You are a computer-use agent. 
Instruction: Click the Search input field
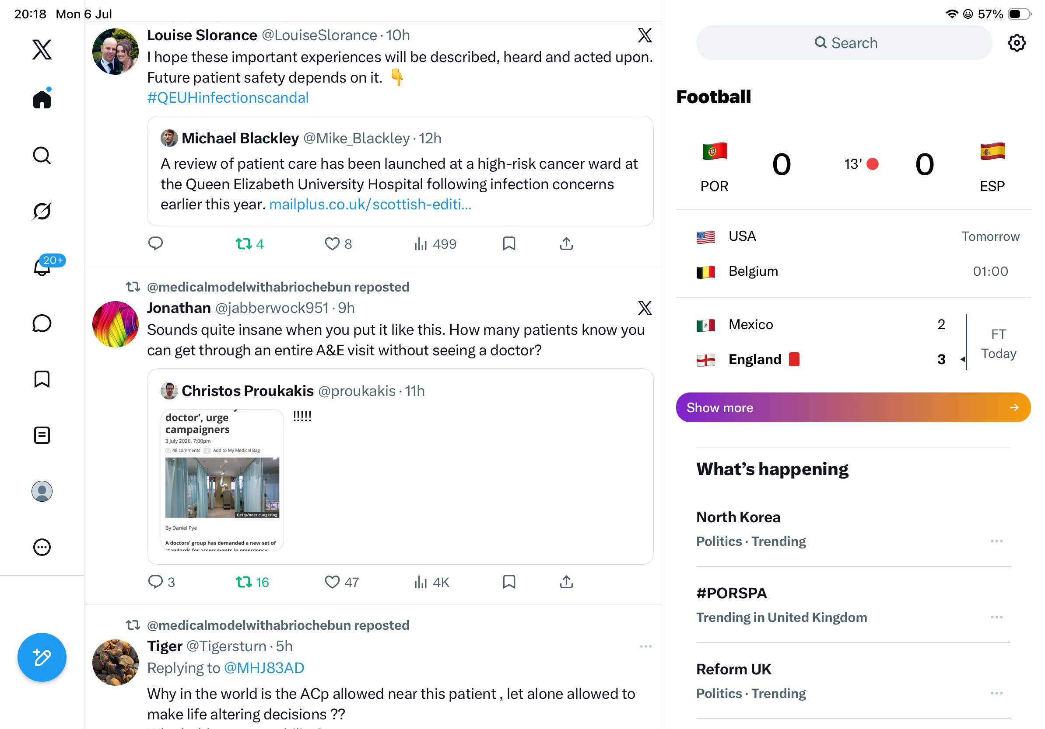point(844,43)
